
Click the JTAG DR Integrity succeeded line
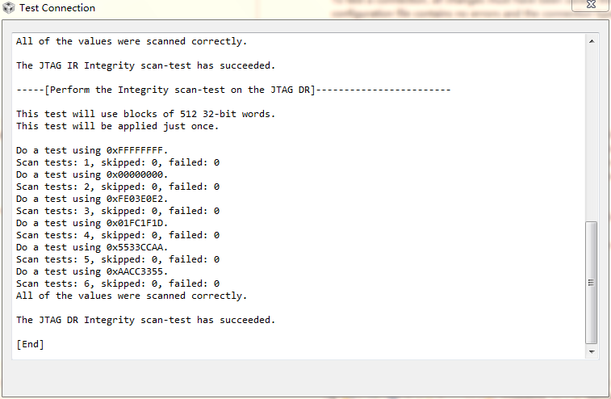pos(145,320)
